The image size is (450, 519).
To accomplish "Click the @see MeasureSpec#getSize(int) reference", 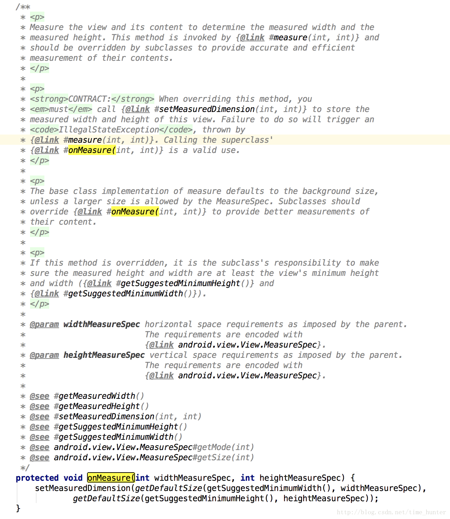I will click(x=142, y=458).
